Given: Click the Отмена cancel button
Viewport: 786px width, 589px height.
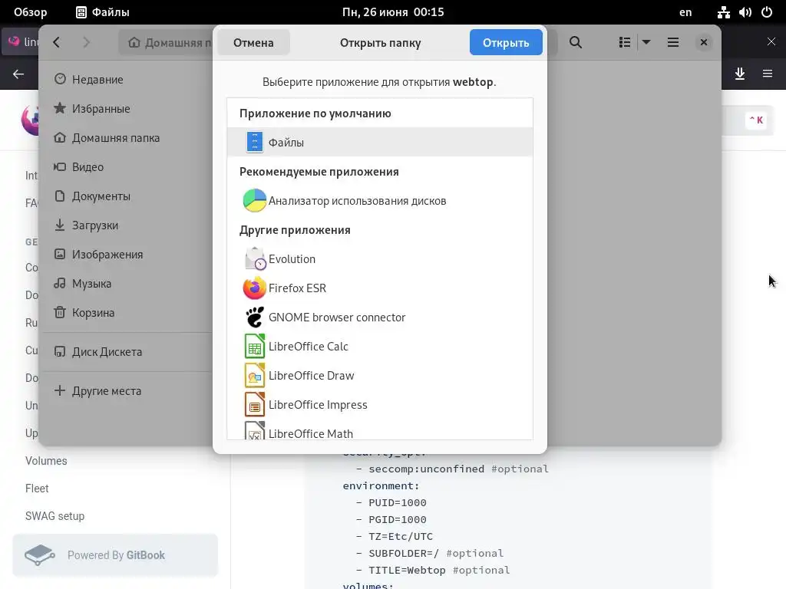Looking at the screenshot, I should pyautogui.click(x=253, y=43).
